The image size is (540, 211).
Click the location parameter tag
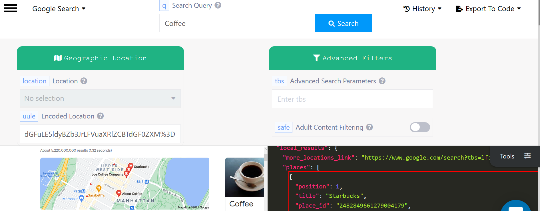tap(35, 81)
